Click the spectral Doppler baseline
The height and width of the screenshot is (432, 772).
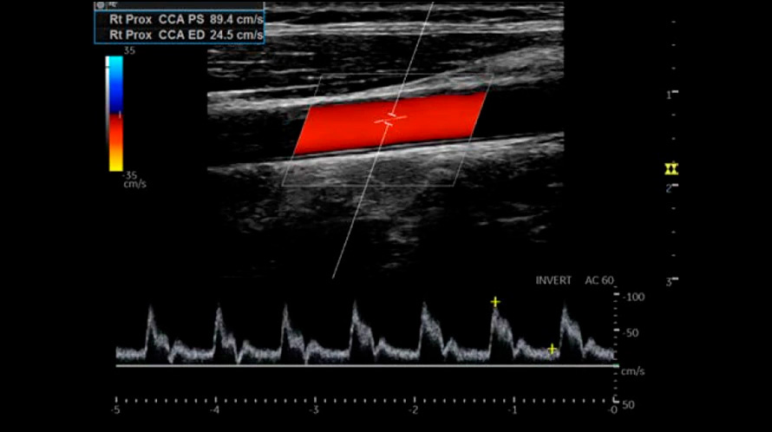[x=364, y=367]
